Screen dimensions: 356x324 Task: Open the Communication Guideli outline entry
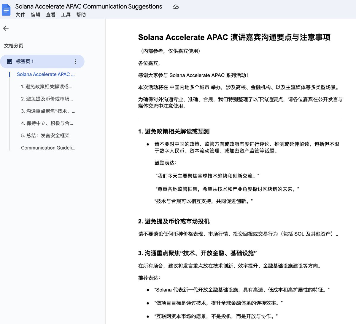(x=48, y=147)
